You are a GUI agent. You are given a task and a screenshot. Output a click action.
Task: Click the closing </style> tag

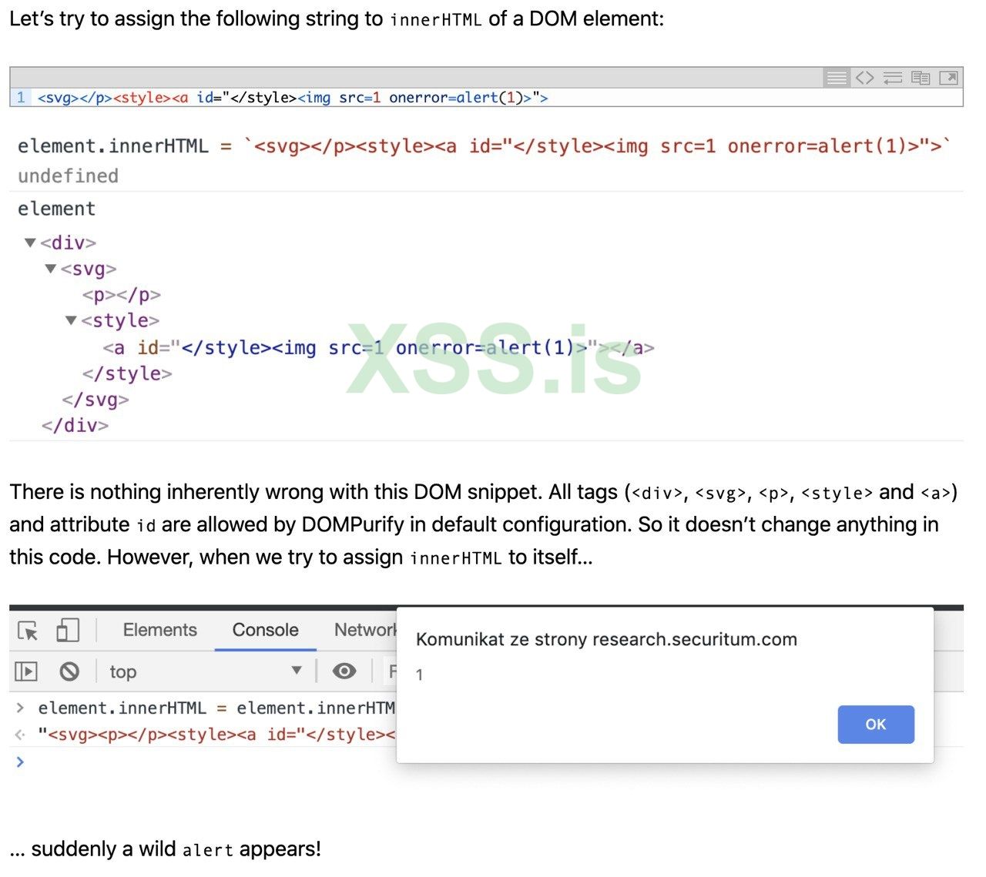pyautogui.click(x=127, y=374)
